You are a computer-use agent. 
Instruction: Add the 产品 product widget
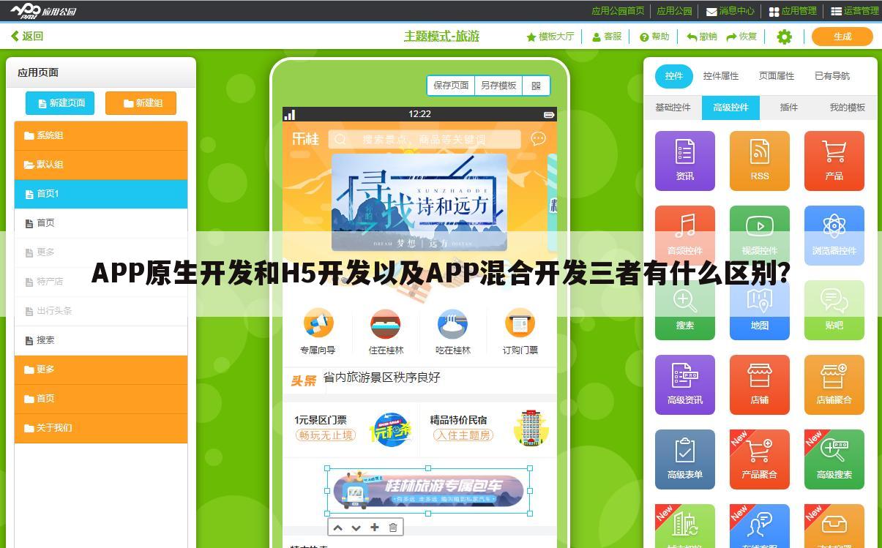pos(834,160)
